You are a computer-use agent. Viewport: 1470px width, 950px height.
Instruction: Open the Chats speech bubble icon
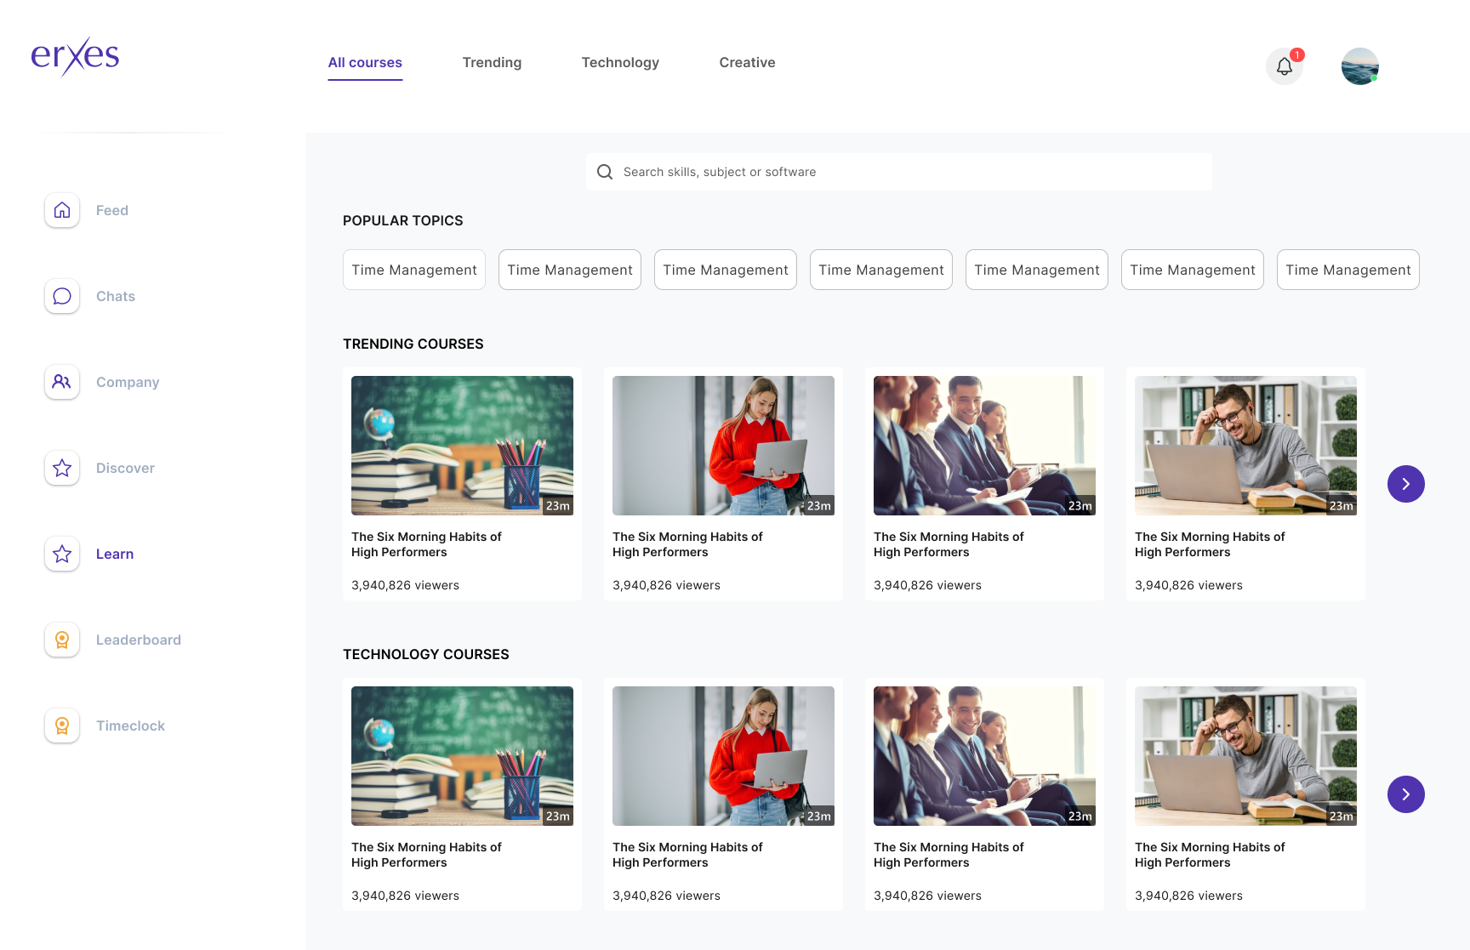click(62, 296)
